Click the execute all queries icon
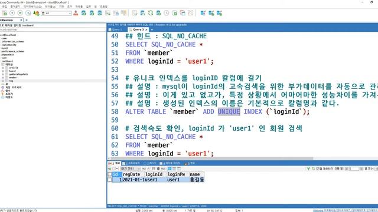Image resolution: width=378 pixels, height=212 pixels. click(x=20, y=13)
